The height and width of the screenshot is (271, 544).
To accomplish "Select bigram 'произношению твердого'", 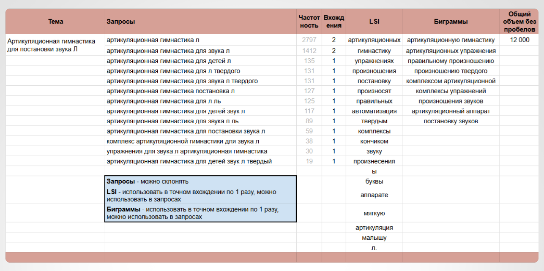I will click(x=451, y=71).
